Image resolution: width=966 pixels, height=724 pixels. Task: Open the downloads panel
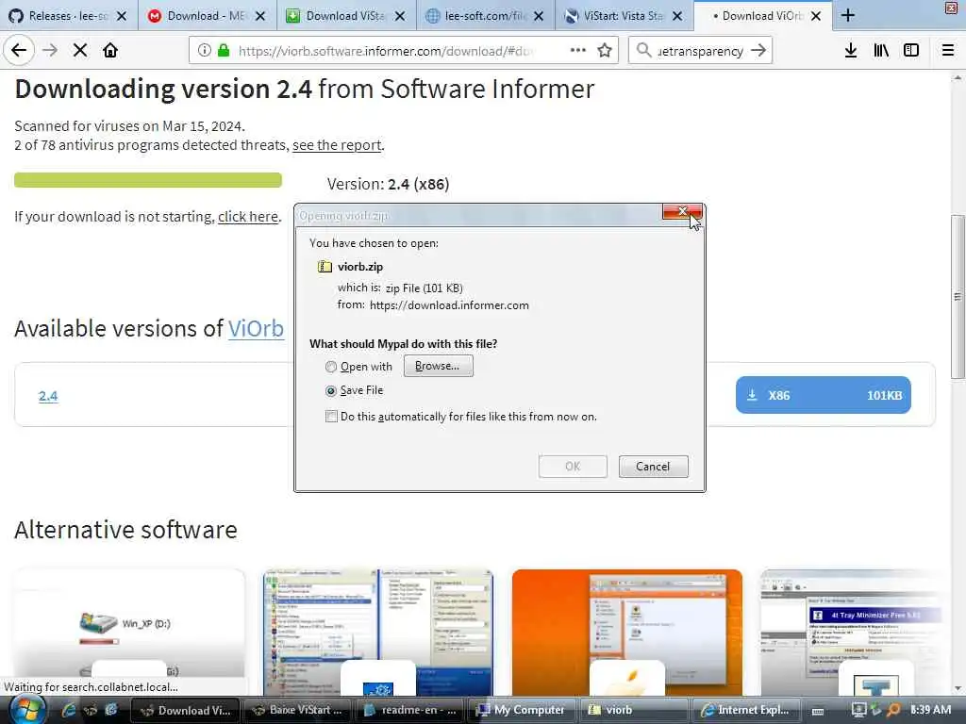(x=851, y=51)
